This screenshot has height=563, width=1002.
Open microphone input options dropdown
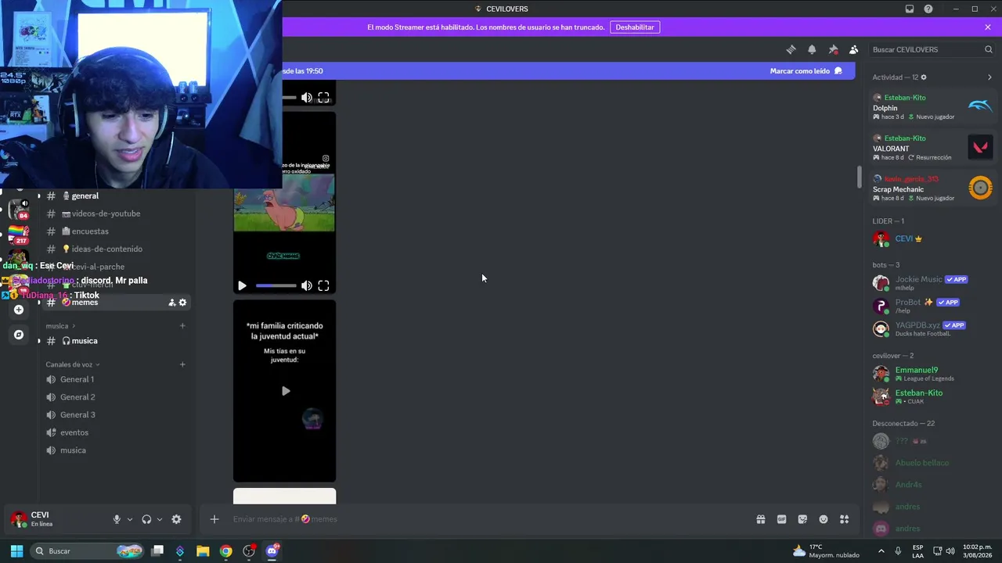pyautogui.click(x=130, y=519)
